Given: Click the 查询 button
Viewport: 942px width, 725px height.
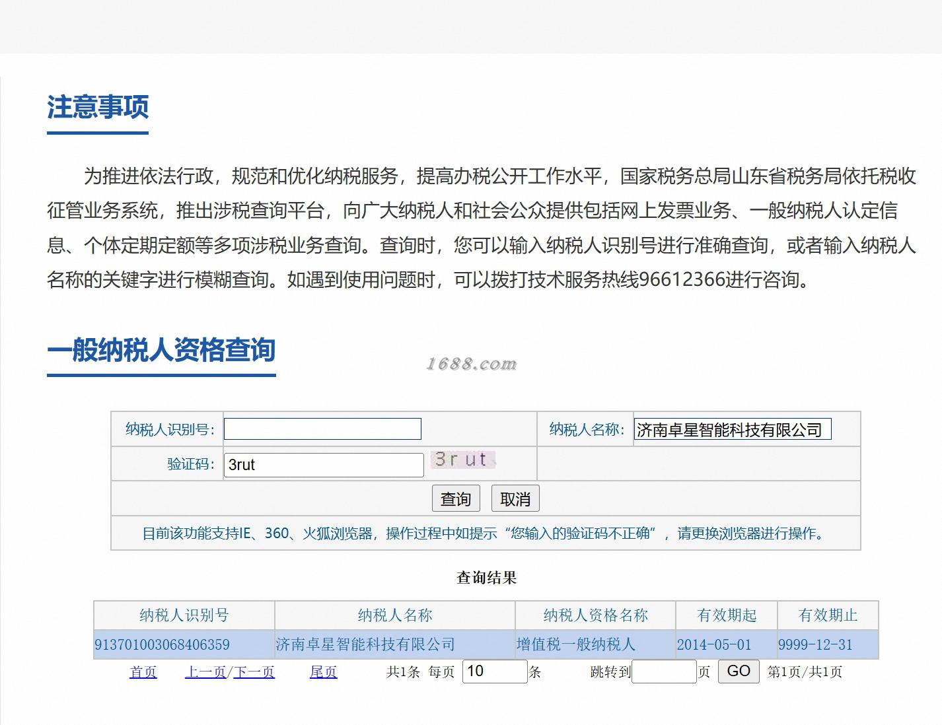Looking at the screenshot, I should 456,499.
